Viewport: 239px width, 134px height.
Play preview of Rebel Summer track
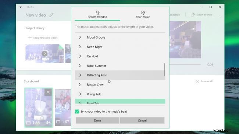point(80,66)
